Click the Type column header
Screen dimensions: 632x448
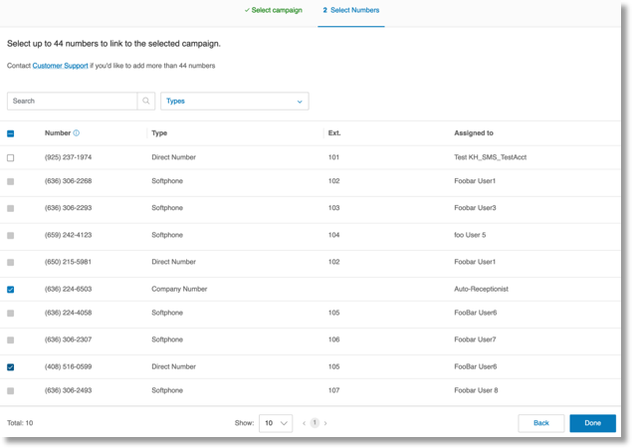coord(159,132)
